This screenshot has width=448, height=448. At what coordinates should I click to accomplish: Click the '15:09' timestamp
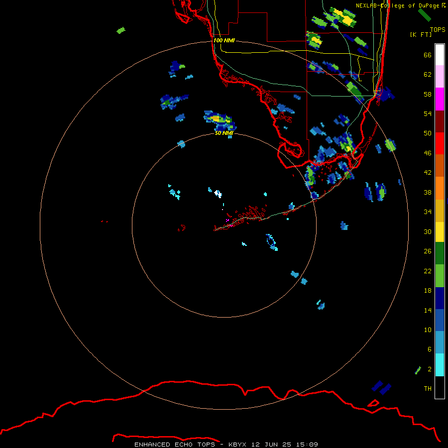(x=307, y=445)
